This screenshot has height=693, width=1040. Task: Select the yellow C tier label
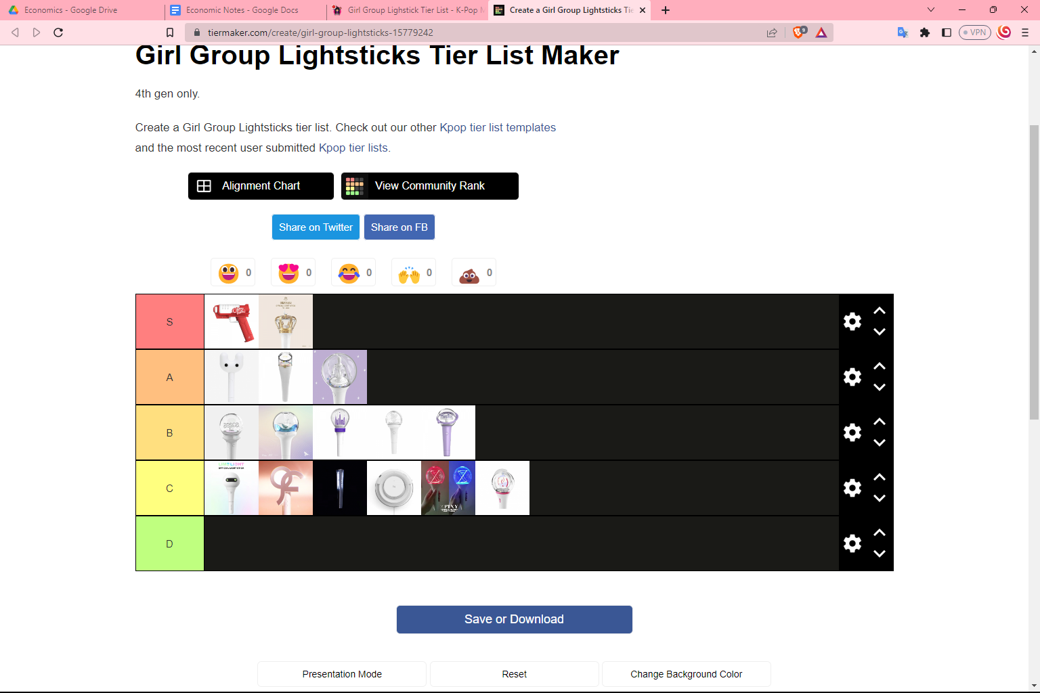click(x=170, y=488)
